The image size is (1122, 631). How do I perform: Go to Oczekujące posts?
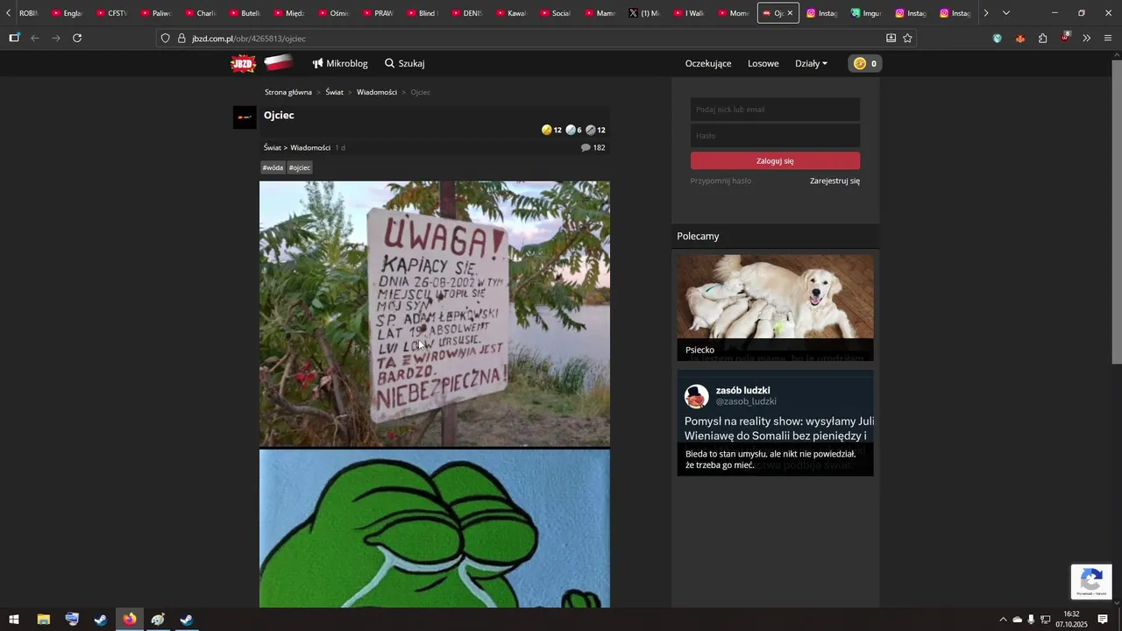coord(708,63)
